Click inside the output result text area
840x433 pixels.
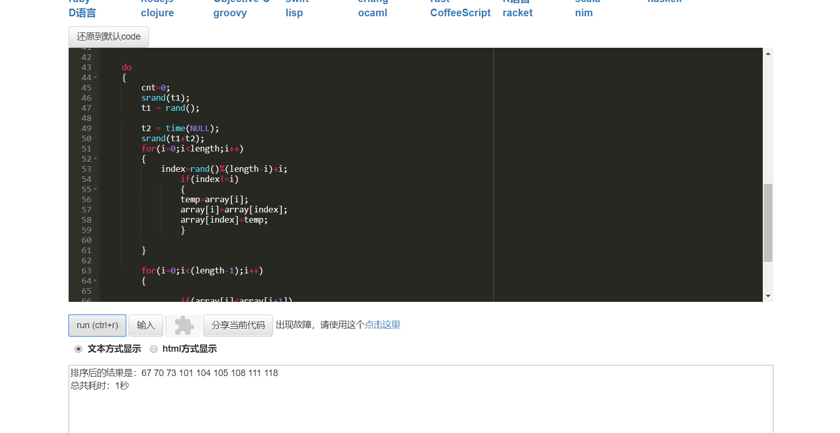(421, 399)
